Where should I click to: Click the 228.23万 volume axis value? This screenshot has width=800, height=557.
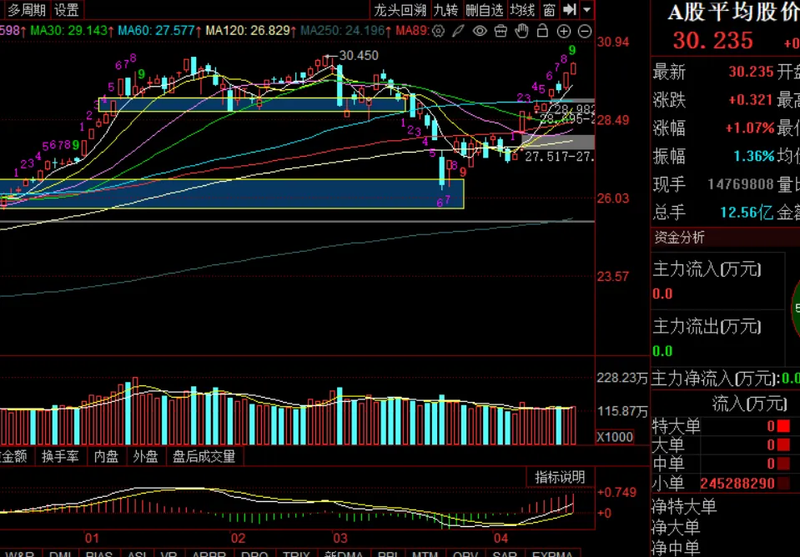(x=622, y=378)
